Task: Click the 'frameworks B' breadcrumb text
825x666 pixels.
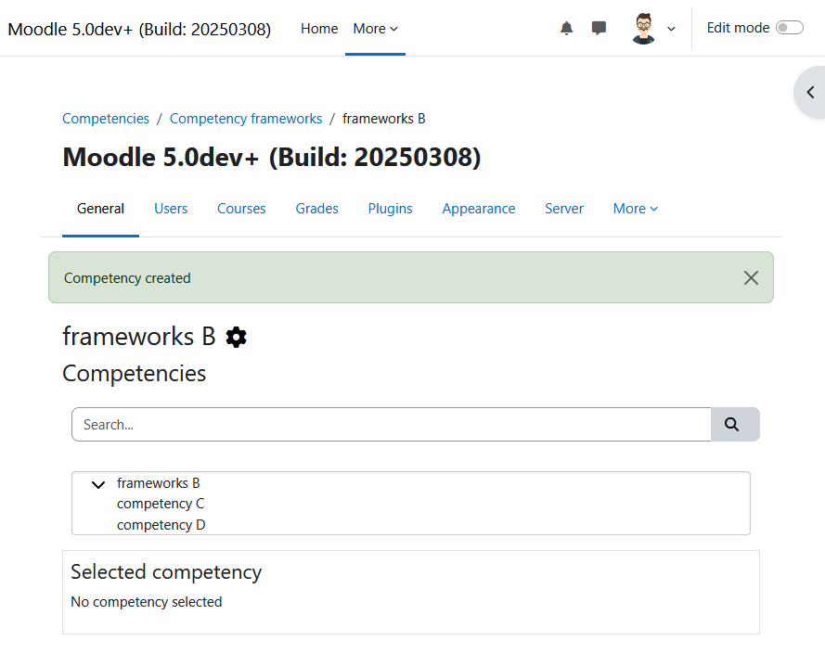Action: coord(383,119)
